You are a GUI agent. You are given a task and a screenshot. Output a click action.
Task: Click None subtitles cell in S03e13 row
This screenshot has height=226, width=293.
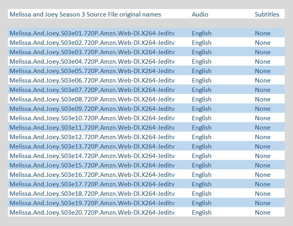[263, 147]
